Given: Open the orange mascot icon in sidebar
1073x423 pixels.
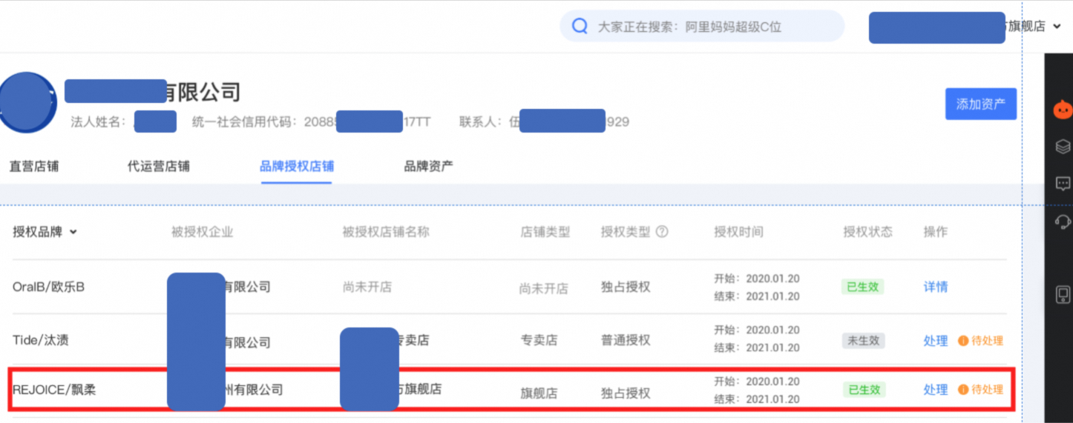Looking at the screenshot, I should 1063,110.
